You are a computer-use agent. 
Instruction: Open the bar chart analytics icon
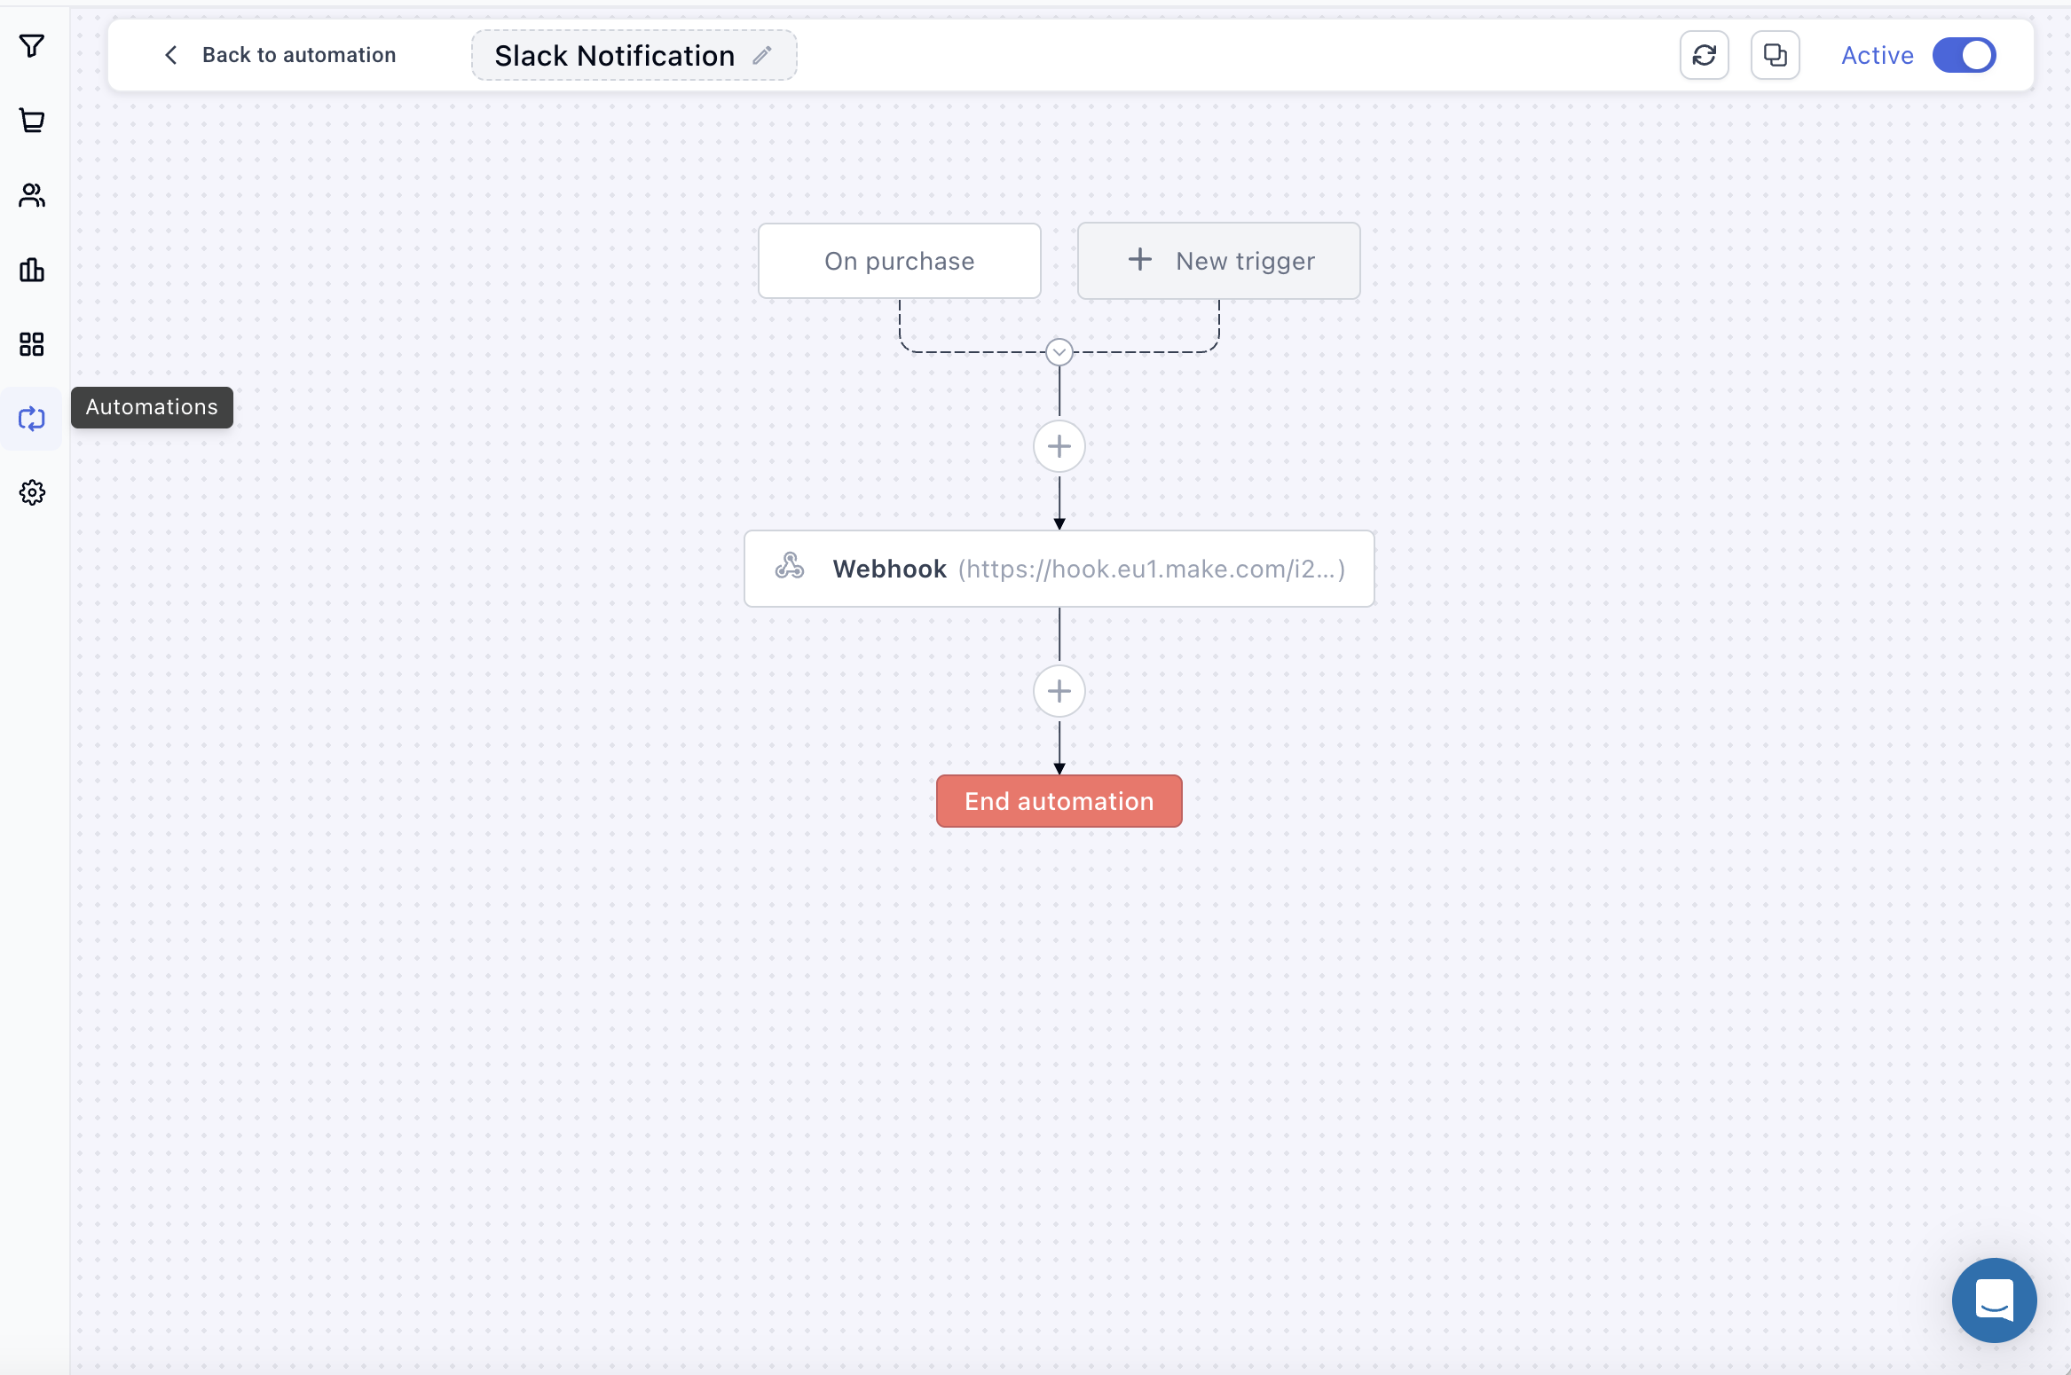click(32, 270)
